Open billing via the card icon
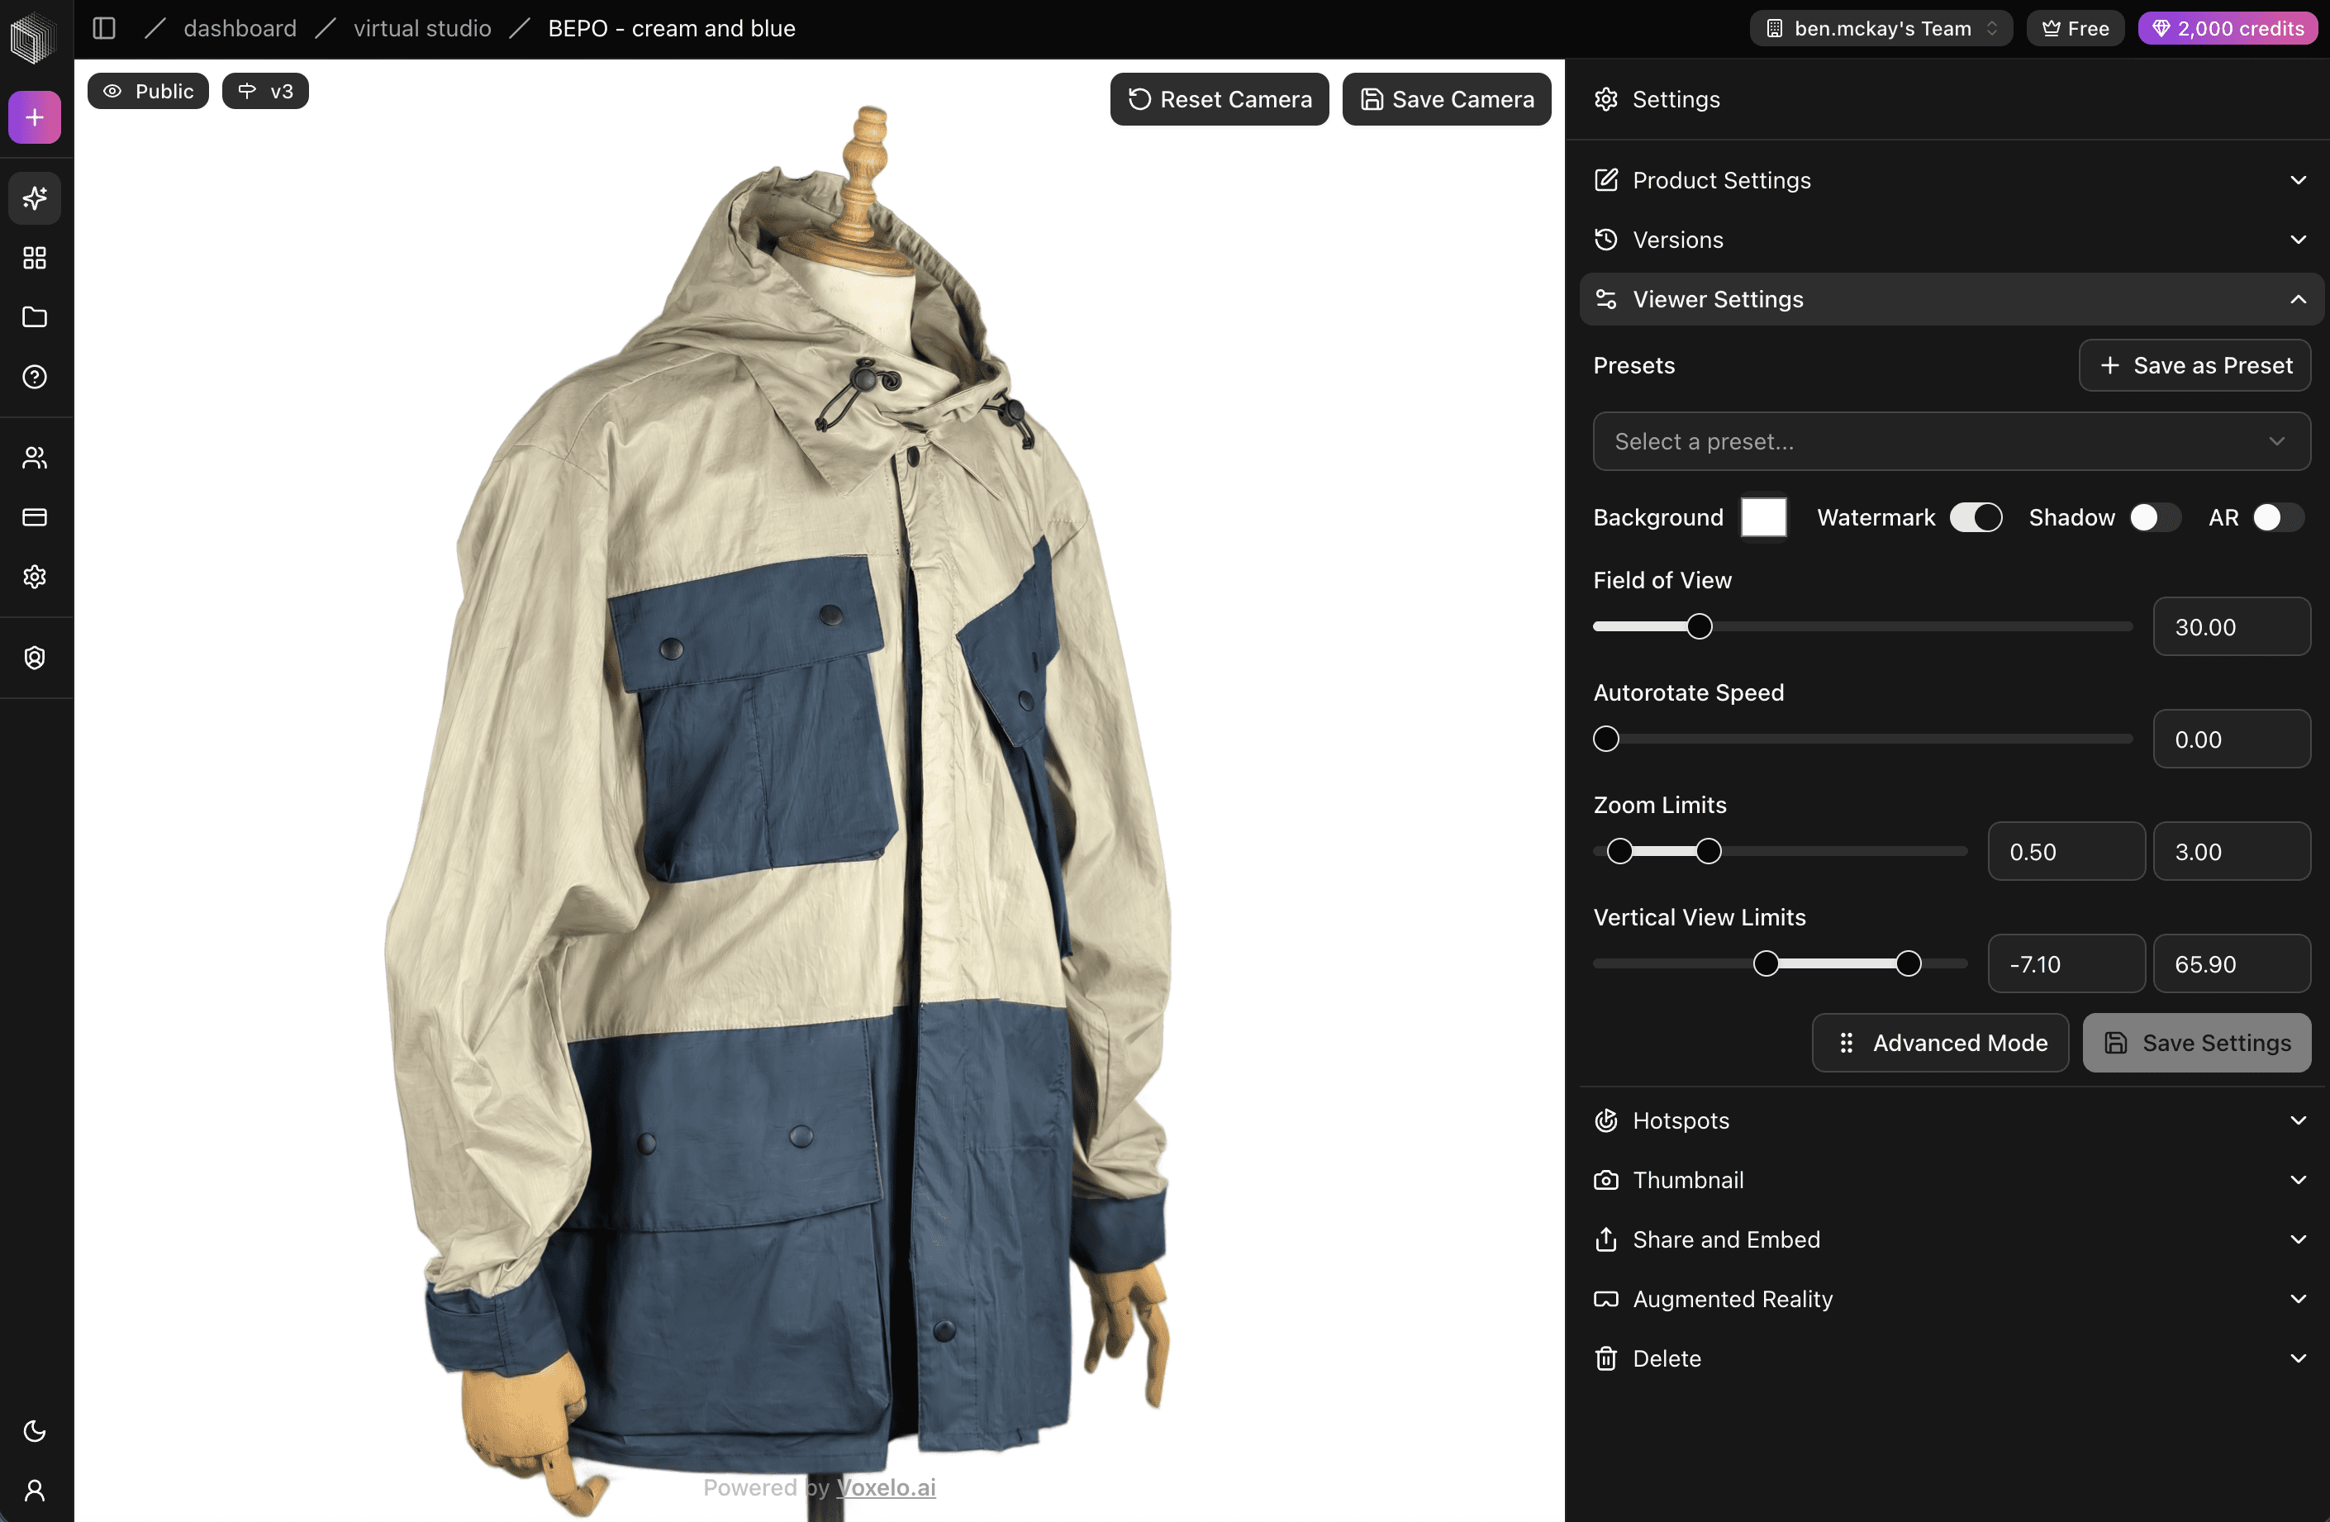The height and width of the screenshot is (1522, 2330). click(34, 516)
